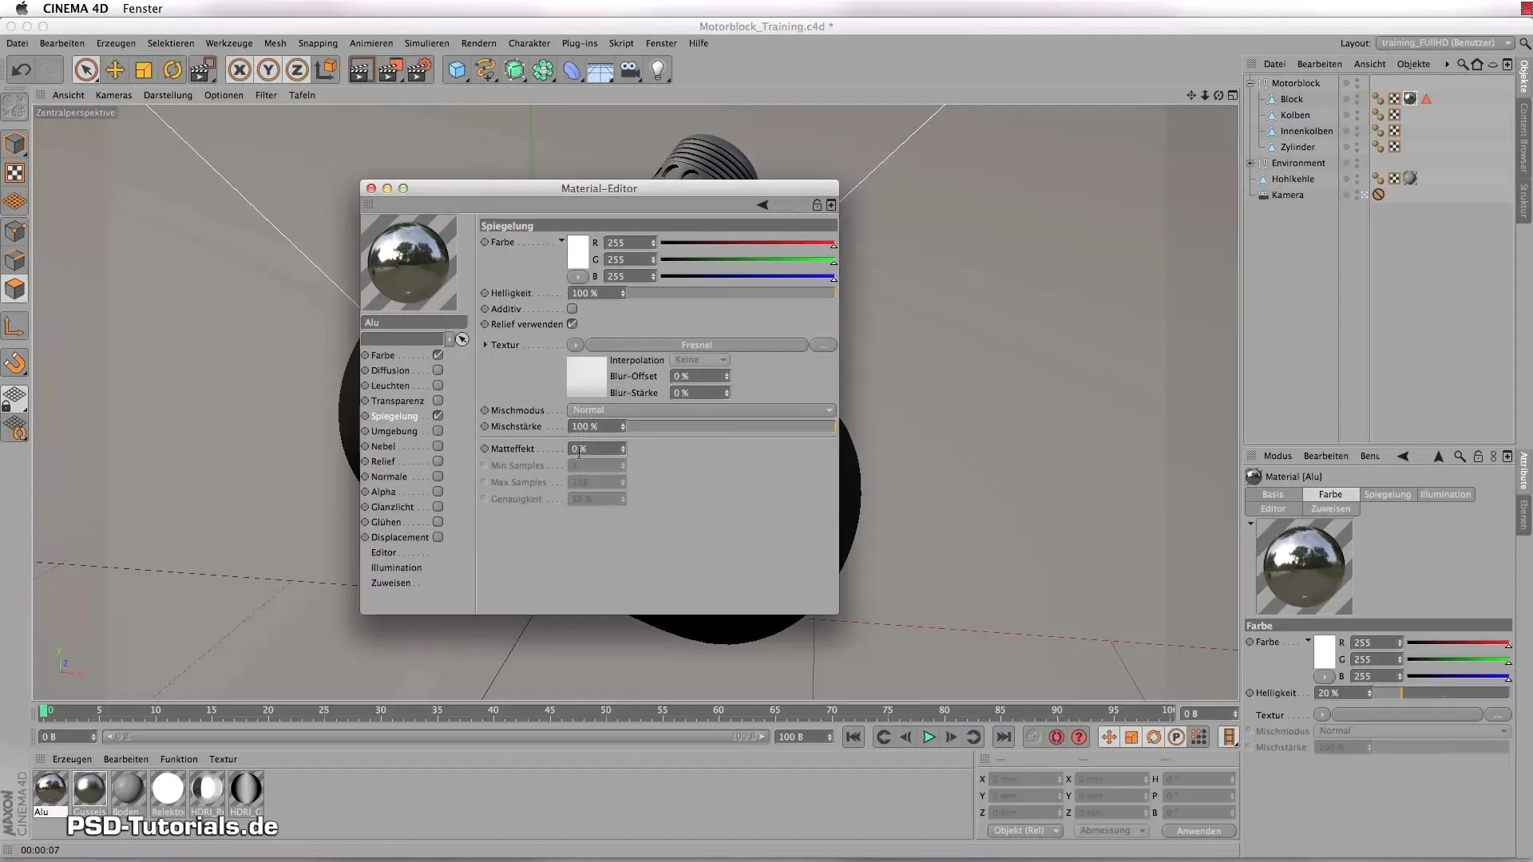The height and width of the screenshot is (862, 1533).
Task: Enable the Leuchten channel checkbox
Action: (x=438, y=386)
